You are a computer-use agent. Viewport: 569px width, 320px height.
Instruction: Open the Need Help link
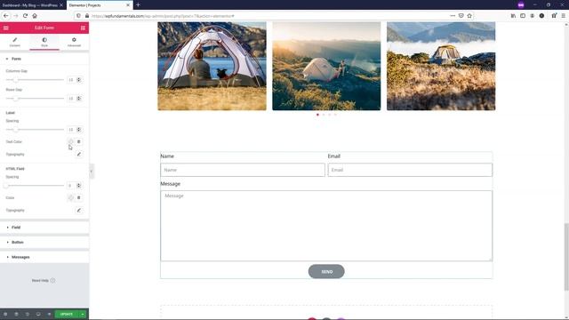44,281
